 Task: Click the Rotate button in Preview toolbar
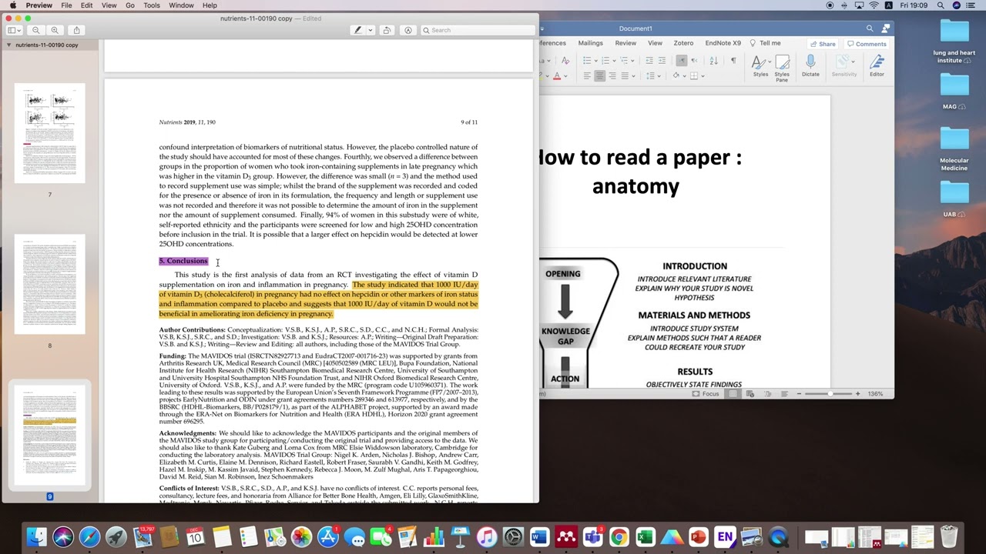(x=387, y=30)
